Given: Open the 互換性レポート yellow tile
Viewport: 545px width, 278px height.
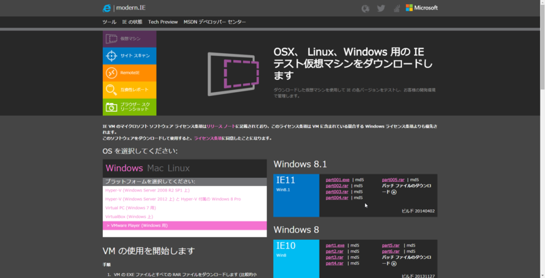Looking at the screenshot, I should pos(129,90).
